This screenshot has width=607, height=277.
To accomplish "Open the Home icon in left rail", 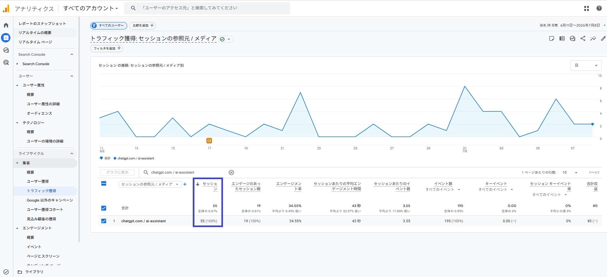I will 6,25.
